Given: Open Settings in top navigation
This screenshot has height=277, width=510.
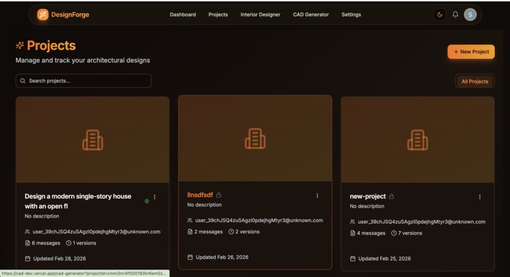Looking at the screenshot, I should point(351,15).
